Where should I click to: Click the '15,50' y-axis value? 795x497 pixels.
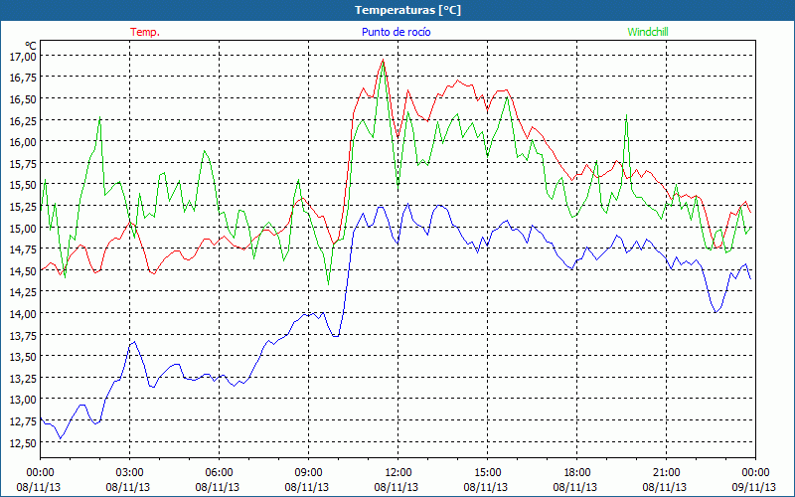click(x=23, y=185)
